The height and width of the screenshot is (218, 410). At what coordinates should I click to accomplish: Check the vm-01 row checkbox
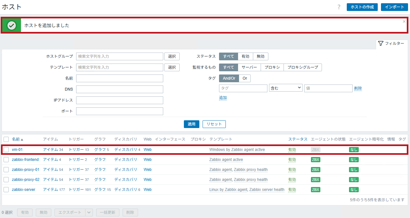[x=6, y=150]
